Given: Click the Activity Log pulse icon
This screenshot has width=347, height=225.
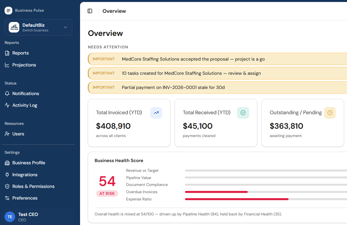Looking at the screenshot, I should [x=7, y=105].
